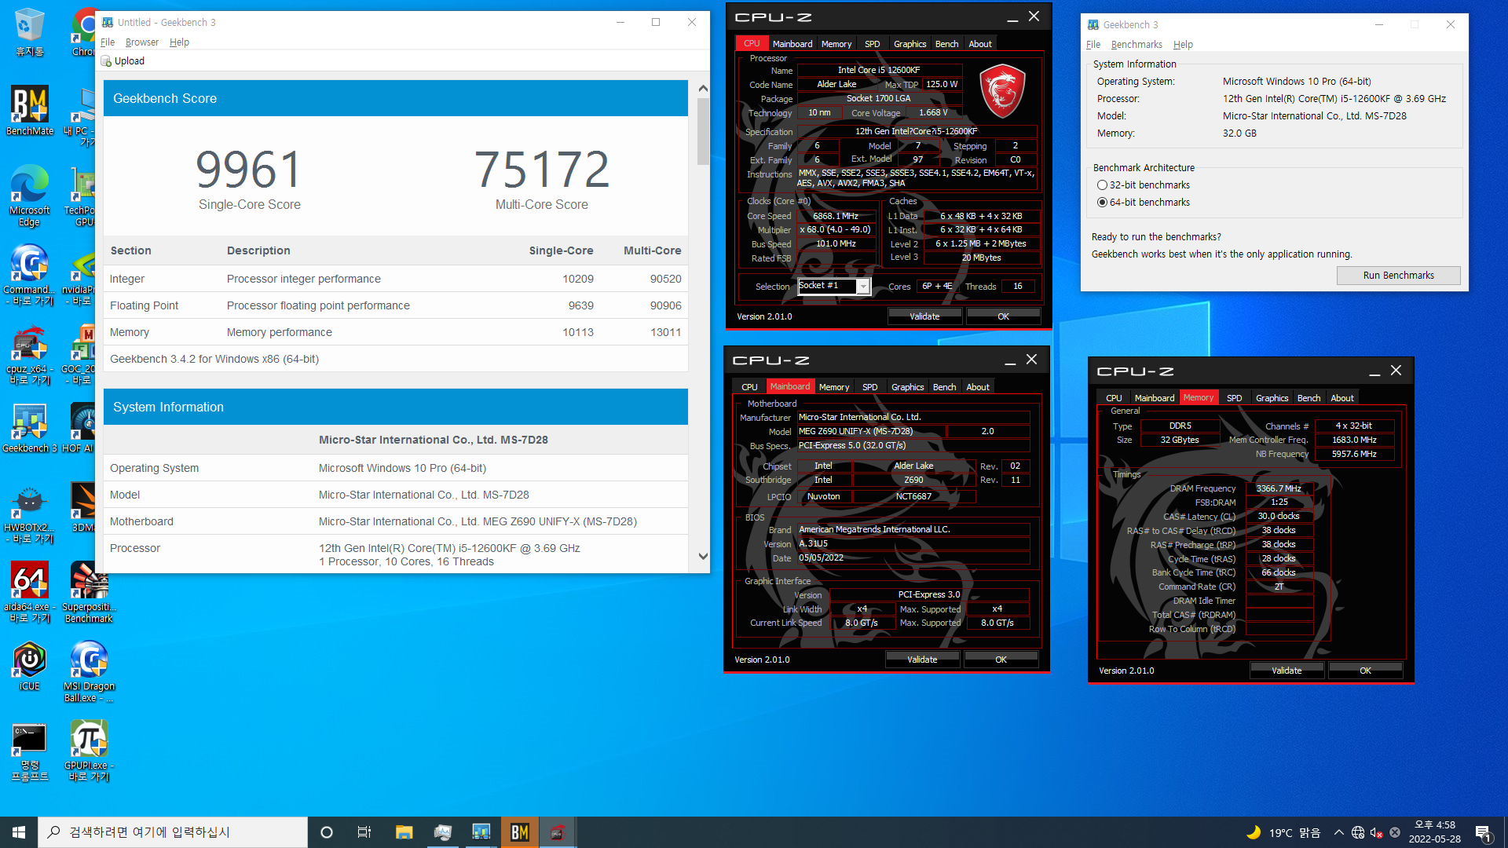The image size is (1508, 848).
Task: Click the Floating Point row multi-core 90906
Action: pyautogui.click(x=665, y=306)
